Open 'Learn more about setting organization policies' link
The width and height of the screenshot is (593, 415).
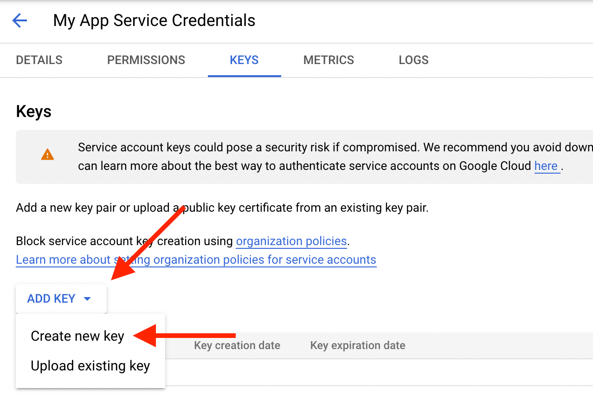click(x=196, y=259)
